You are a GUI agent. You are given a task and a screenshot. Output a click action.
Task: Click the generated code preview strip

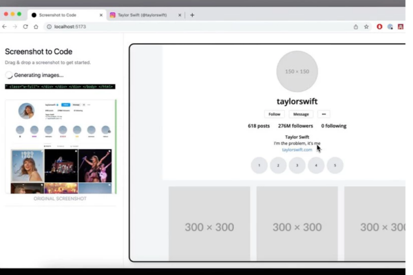tap(60, 87)
